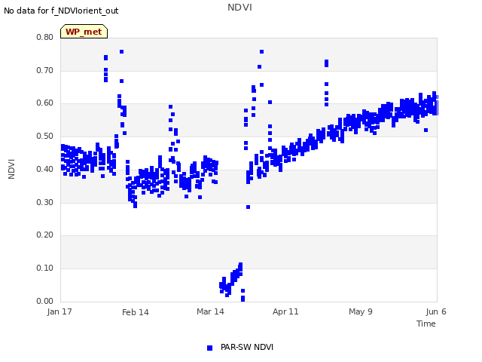Click the lone low data point near 0.52 in early June
Image resolution: width=482 pixels, height=362 pixels.
[x=426, y=130]
